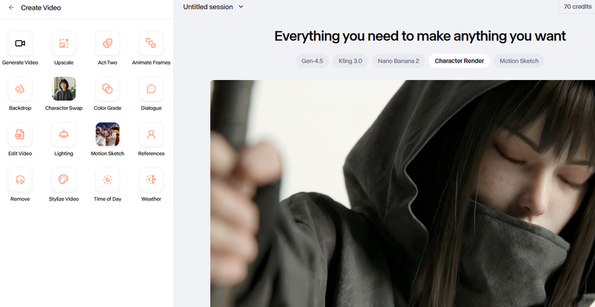Switch to the Kling 3.0 tab

351,61
